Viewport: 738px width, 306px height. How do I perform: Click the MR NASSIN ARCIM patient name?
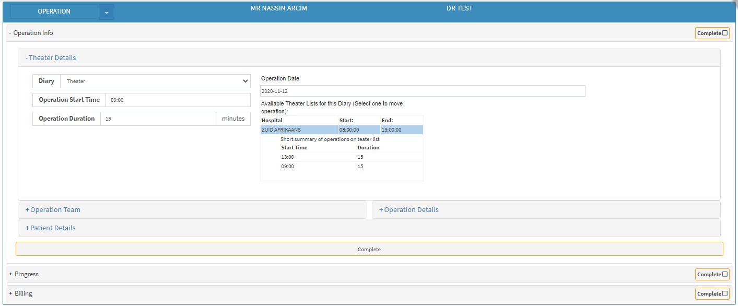click(279, 8)
